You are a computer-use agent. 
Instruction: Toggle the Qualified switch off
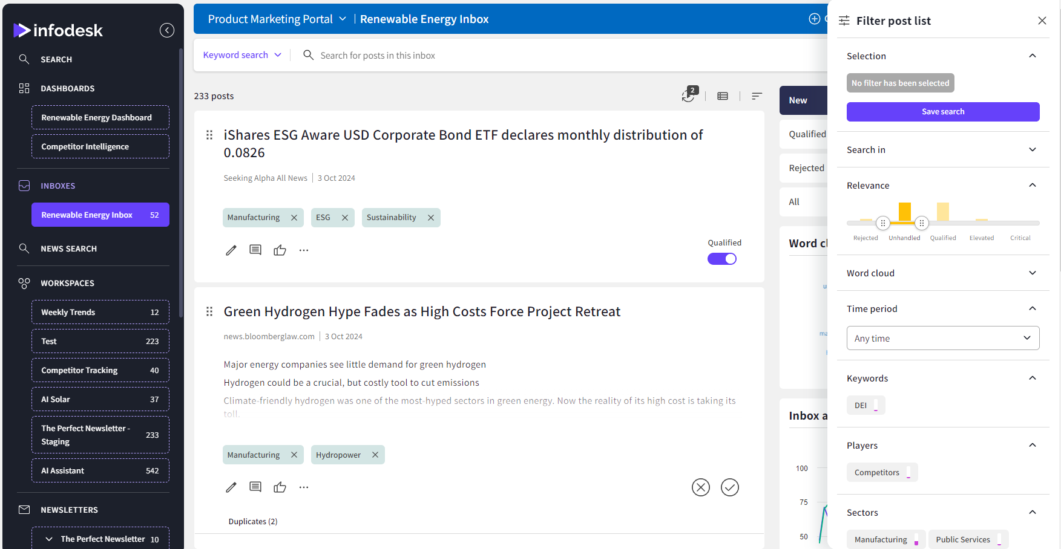[x=721, y=259]
